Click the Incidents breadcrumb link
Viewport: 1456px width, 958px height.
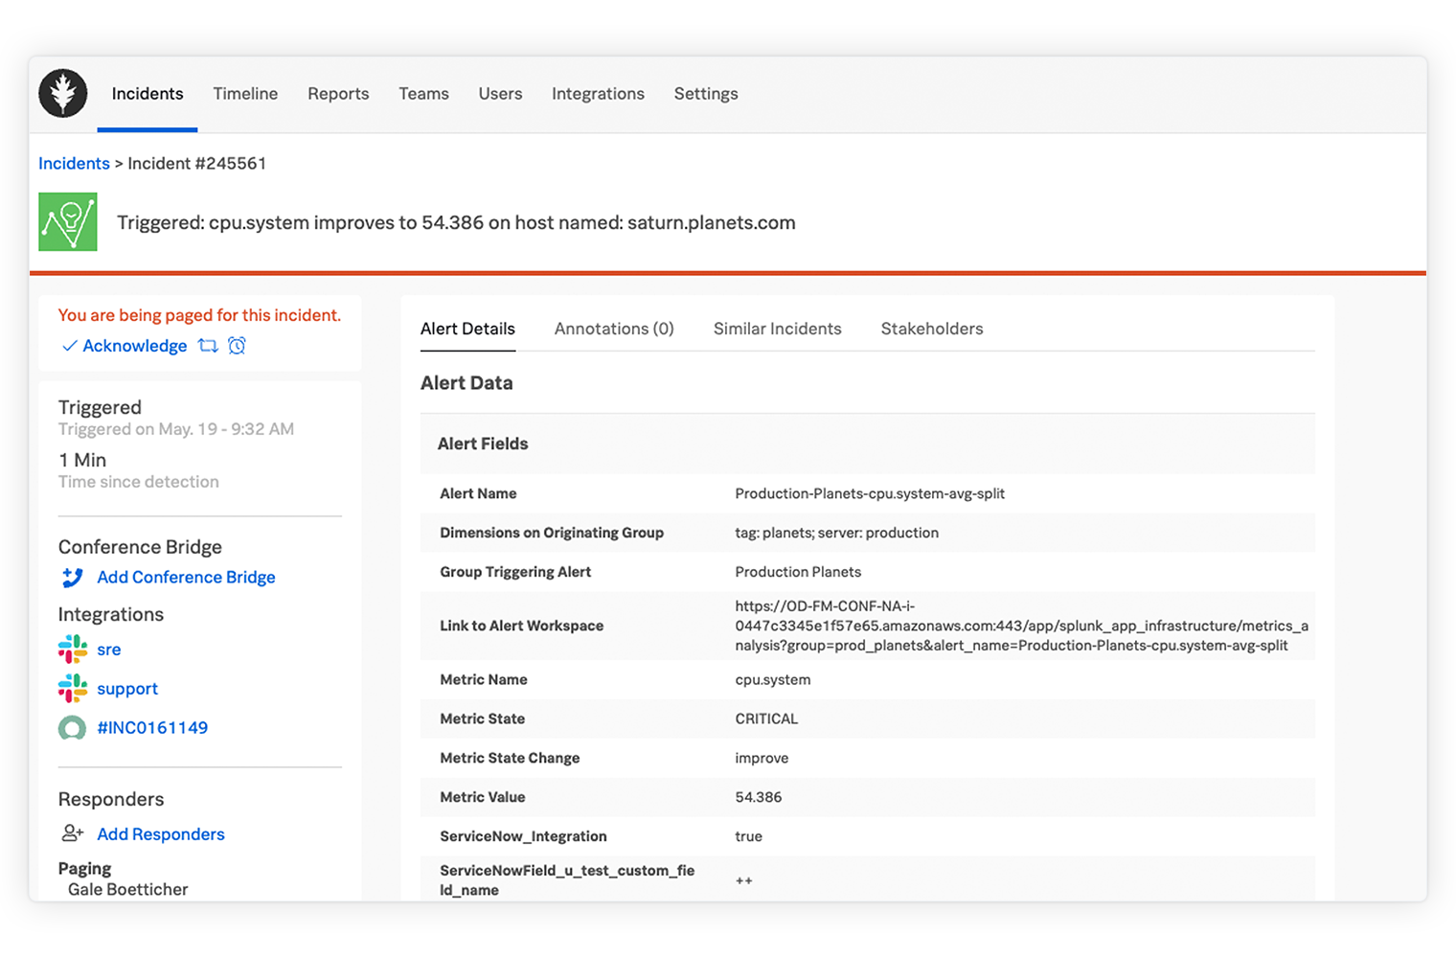tap(74, 164)
